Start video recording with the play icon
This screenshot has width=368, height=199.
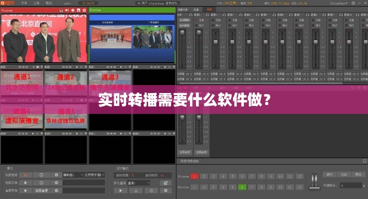26,183
